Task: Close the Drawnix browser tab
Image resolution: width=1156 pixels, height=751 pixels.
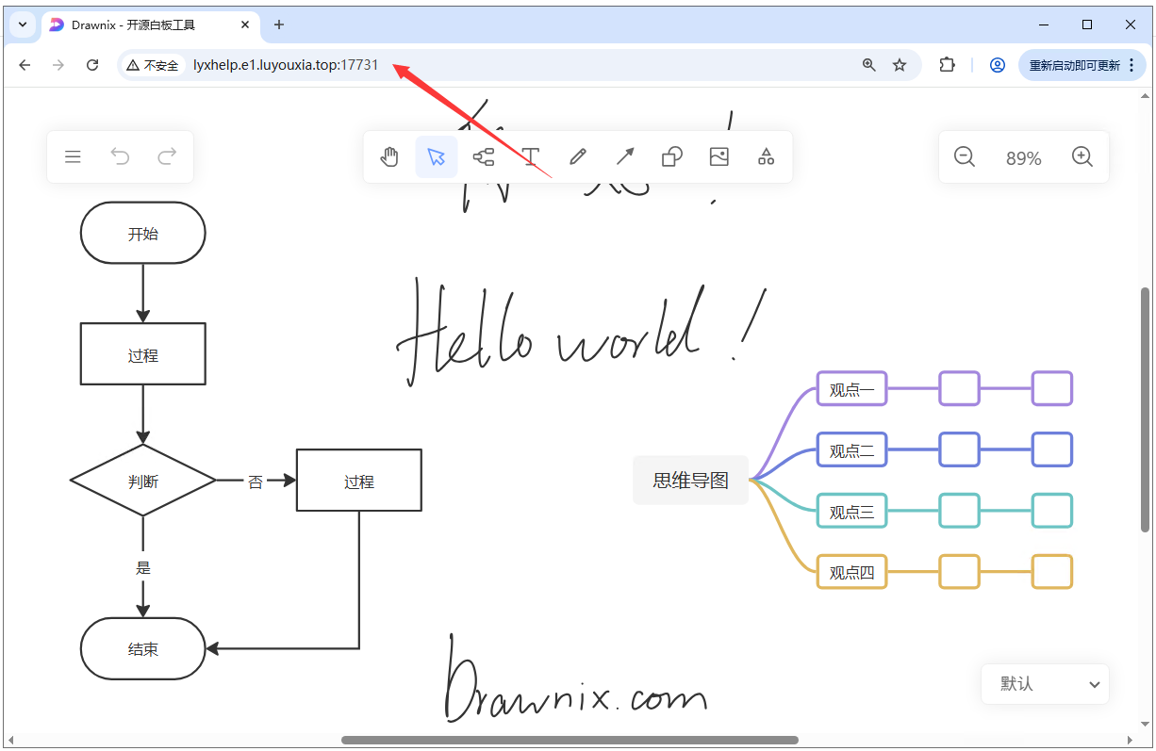Action: click(x=244, y=24)
